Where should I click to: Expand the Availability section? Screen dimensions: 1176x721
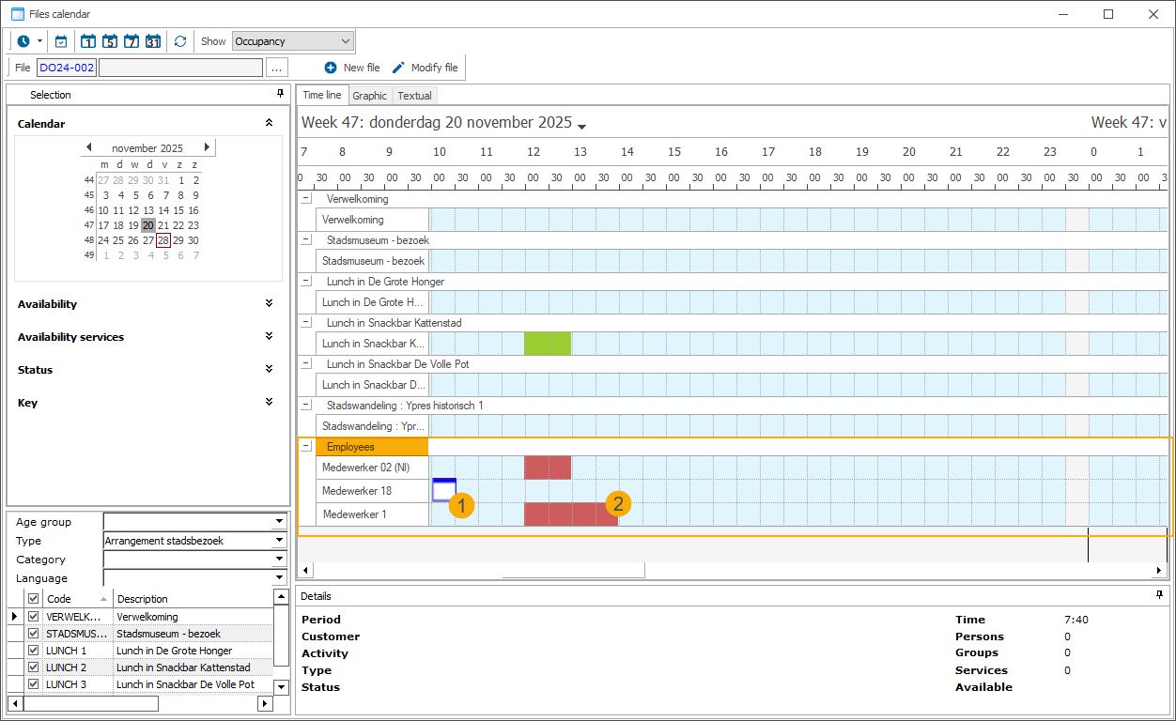point(269,304)
